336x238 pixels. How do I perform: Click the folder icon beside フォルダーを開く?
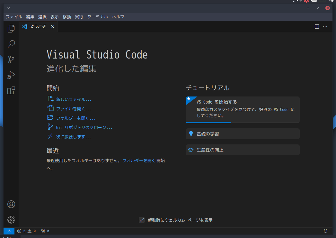coord(50,117)
